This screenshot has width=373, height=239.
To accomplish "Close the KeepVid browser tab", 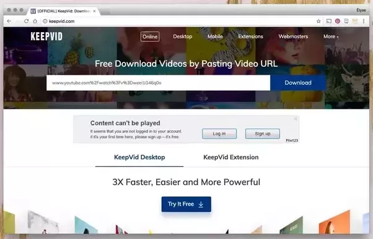I will 94,11.
